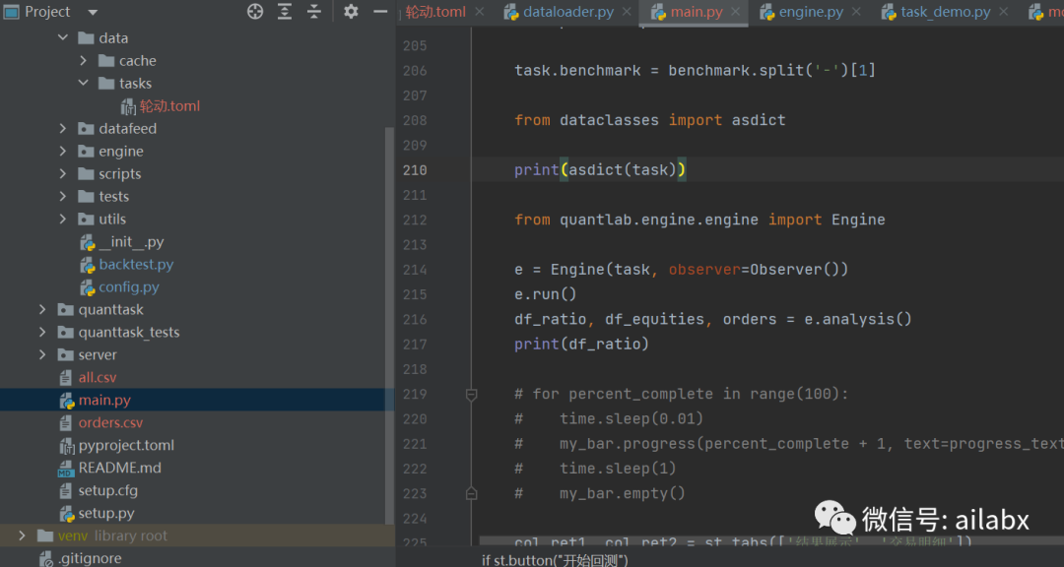This screenshot has height=567, width=1064.
Task: Click editor horizontal scrollbar
Action: [771, 541]
